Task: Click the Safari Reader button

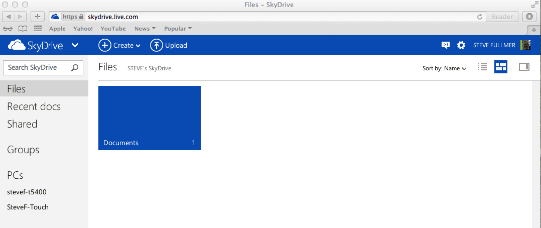Action: pyautogui.click(x=502, y=16)
